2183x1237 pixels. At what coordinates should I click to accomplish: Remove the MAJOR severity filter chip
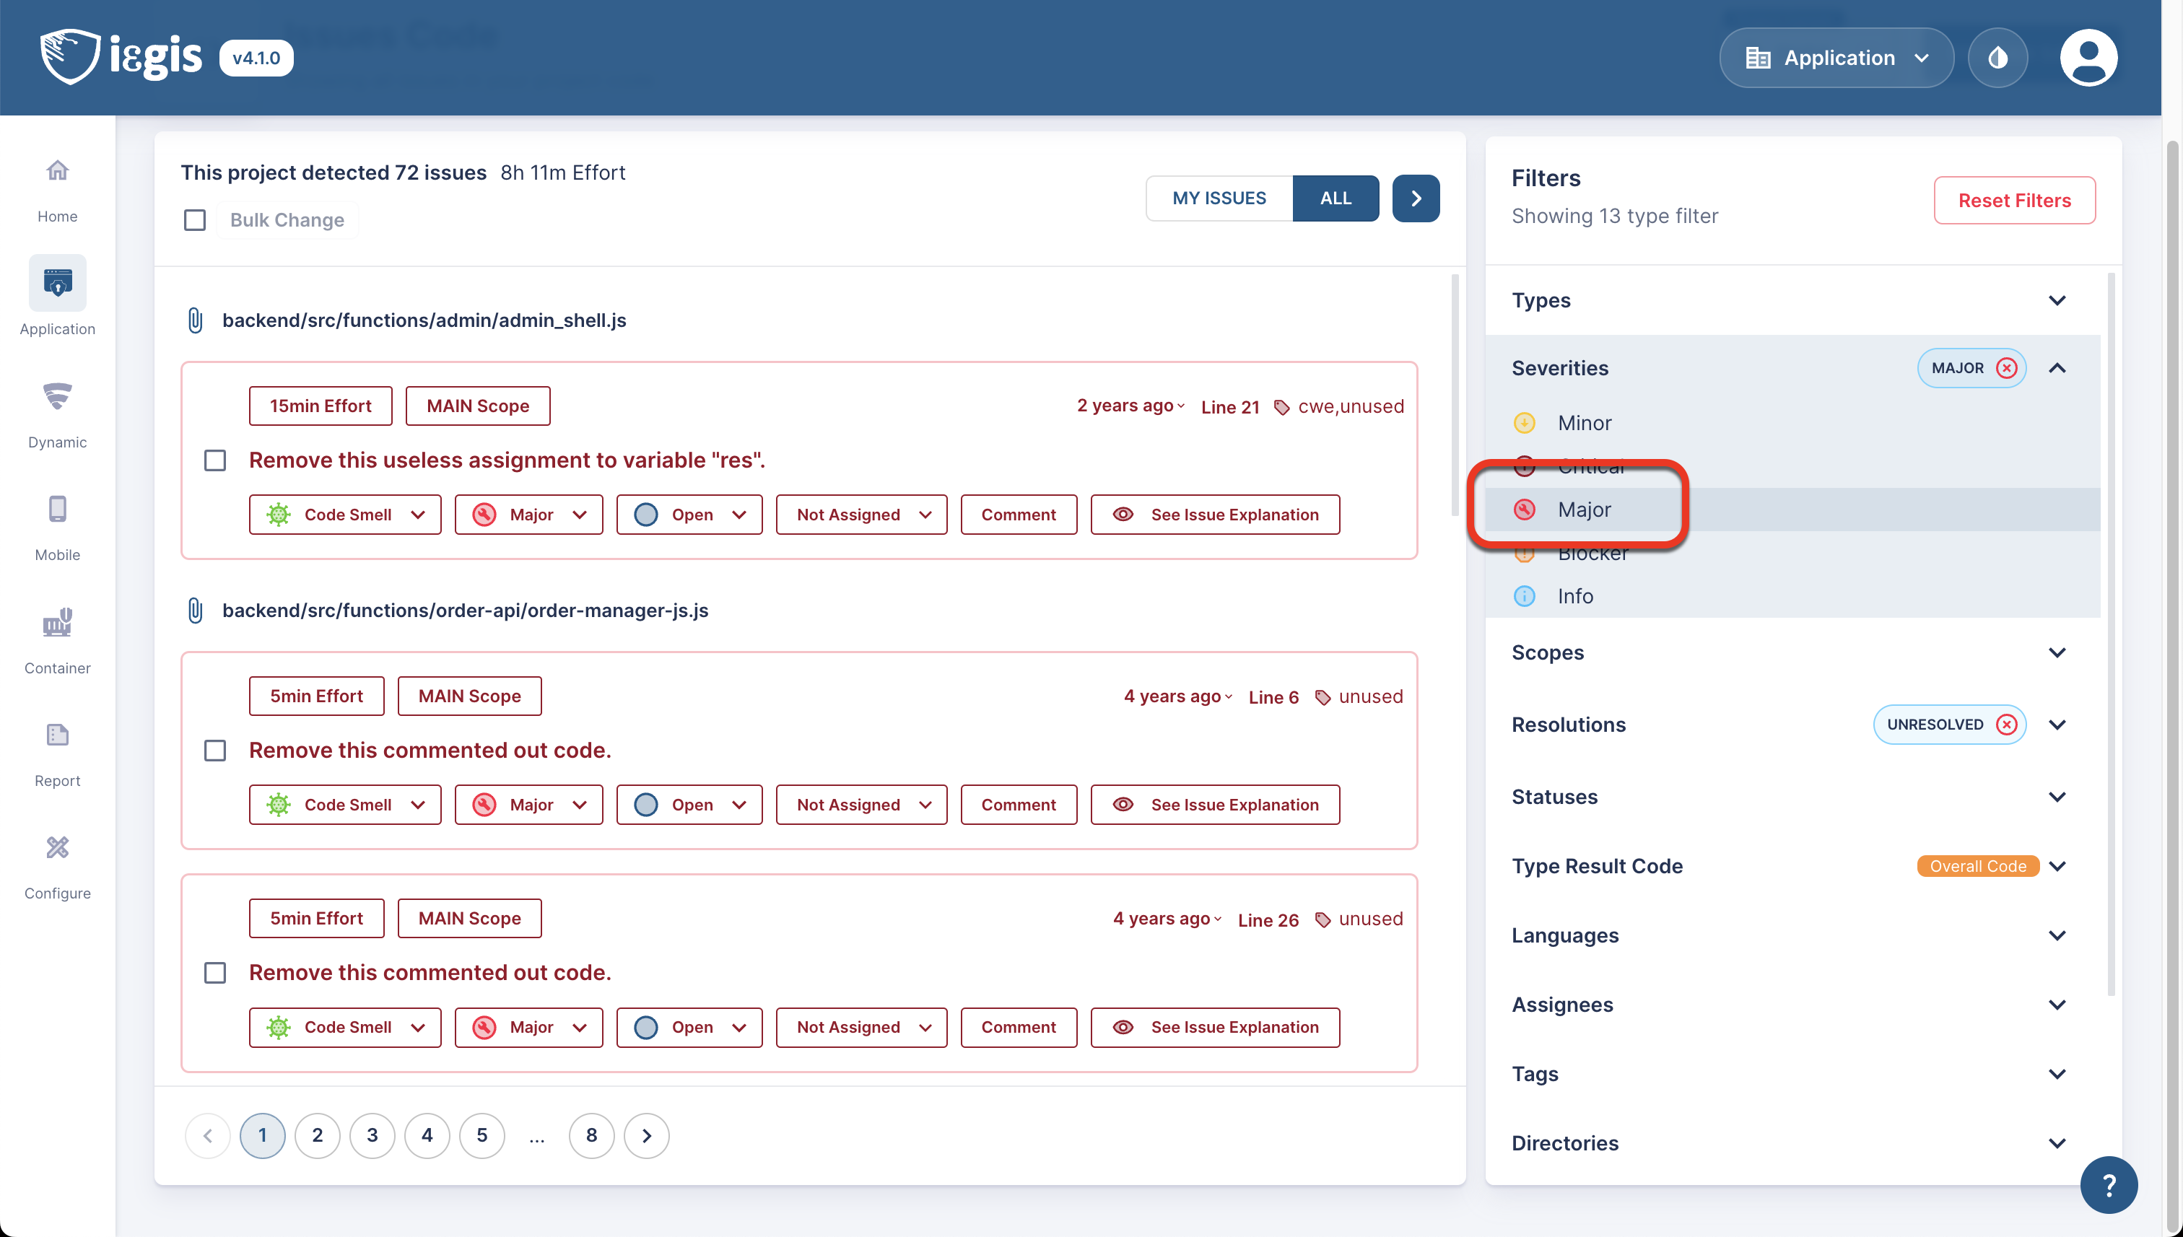click(2006, 368)
